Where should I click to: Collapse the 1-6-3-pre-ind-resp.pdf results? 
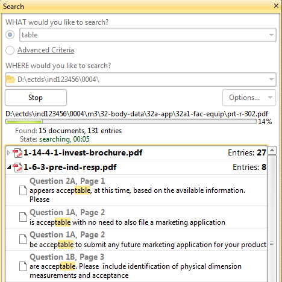[9, 167]
